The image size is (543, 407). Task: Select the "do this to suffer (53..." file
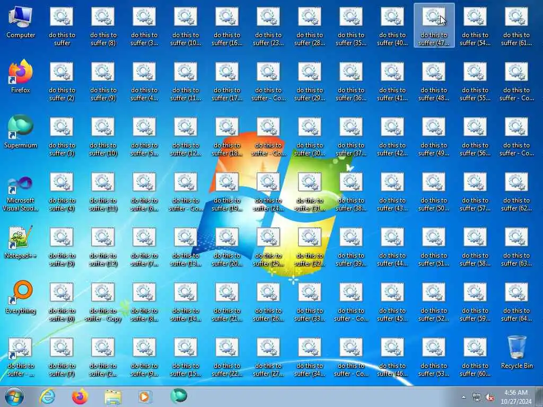point(434,357)
